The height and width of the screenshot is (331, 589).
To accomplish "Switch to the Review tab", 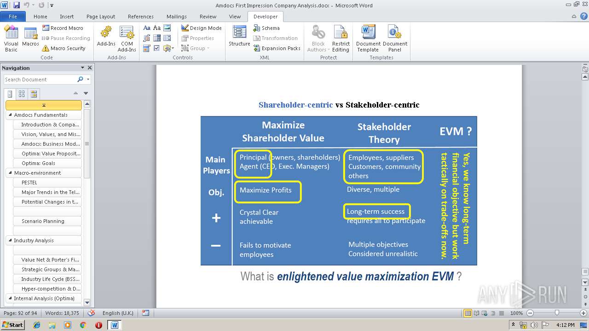I will [x=208, y=17].
